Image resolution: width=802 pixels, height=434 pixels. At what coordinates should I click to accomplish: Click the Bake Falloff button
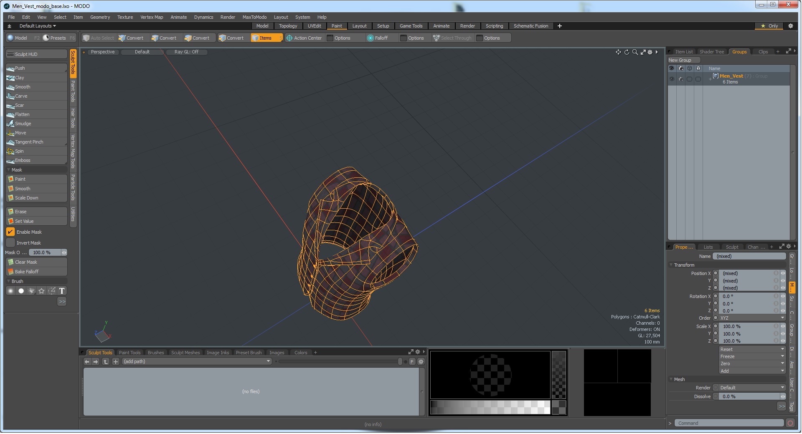tap(36, 272)
